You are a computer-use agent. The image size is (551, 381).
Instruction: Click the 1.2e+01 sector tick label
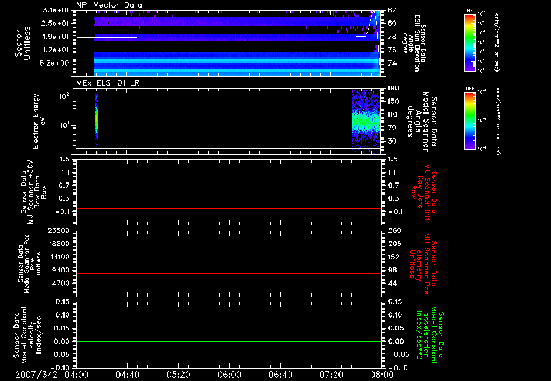(57, 50)
